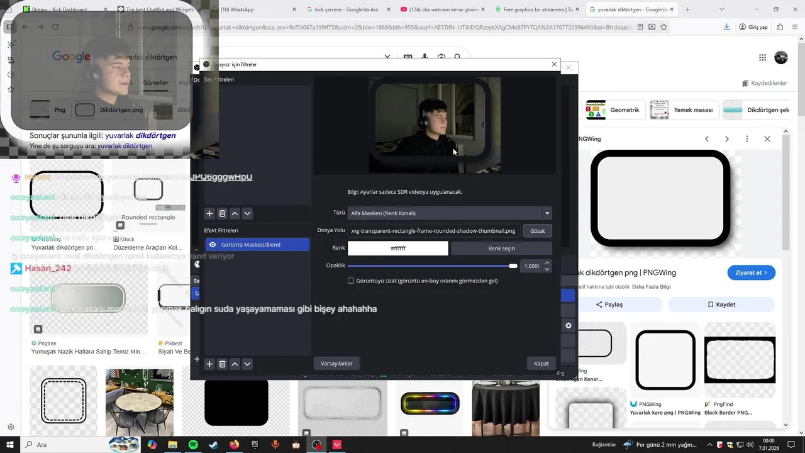Viewport: 805px width, 453px height.
Task: Open Daha Fazla Bilgi link
Action: coord(652,287)
